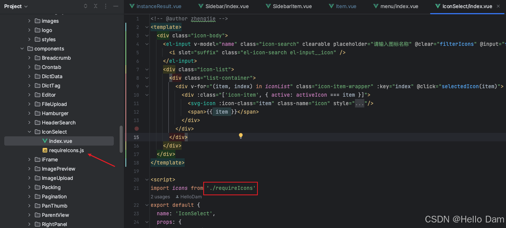Select the HeaderSearch folder row
Screen dimensions: 506x228
point(59,123)
